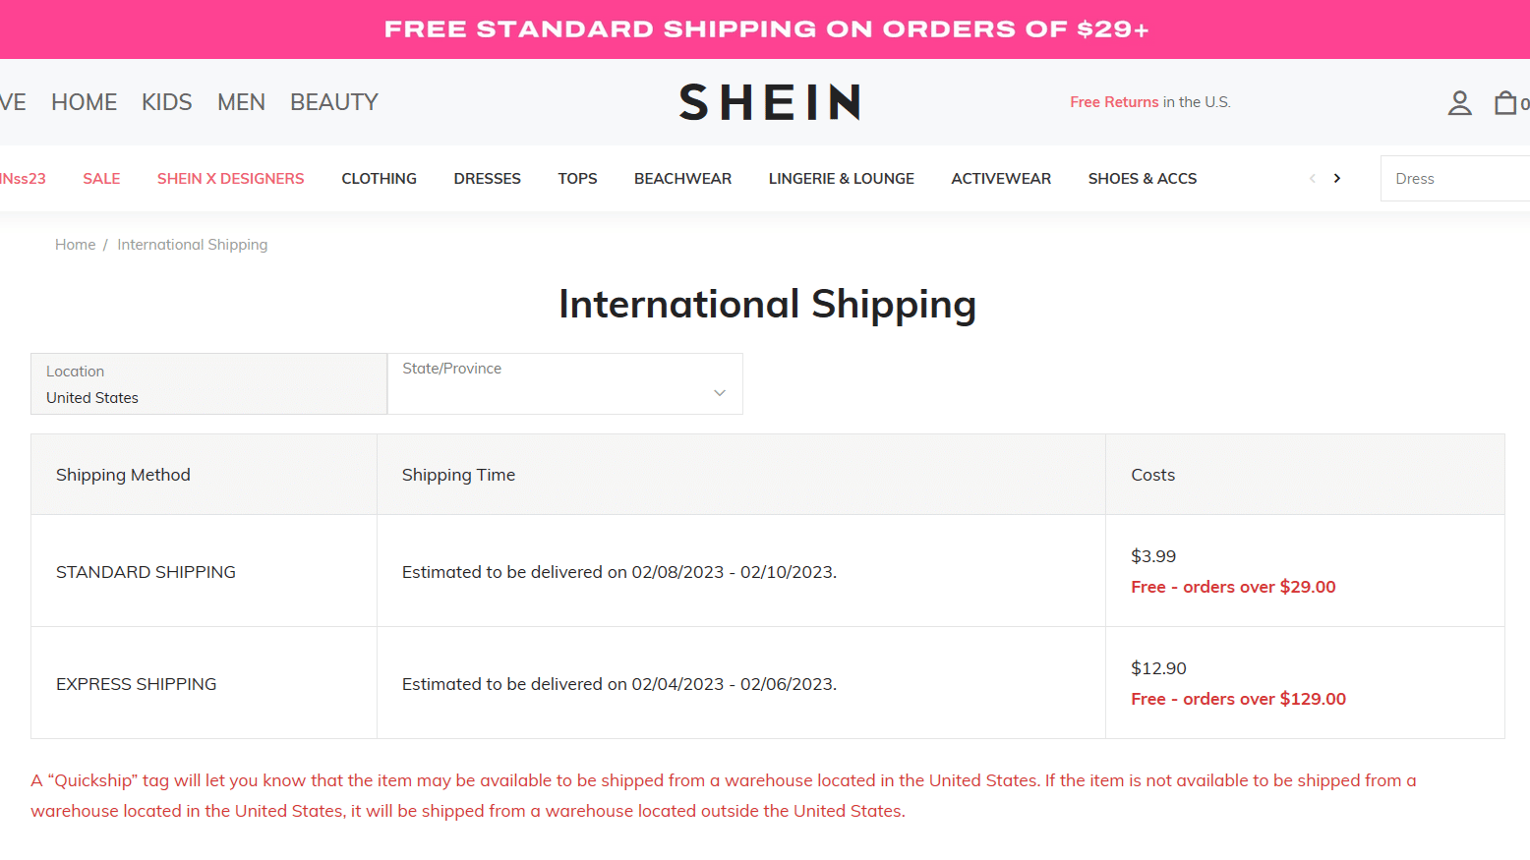Image resolution: width=1530 pixels, height=860 pixels.
Task: Open the DRESSES category
Action: tap(488, 179)
